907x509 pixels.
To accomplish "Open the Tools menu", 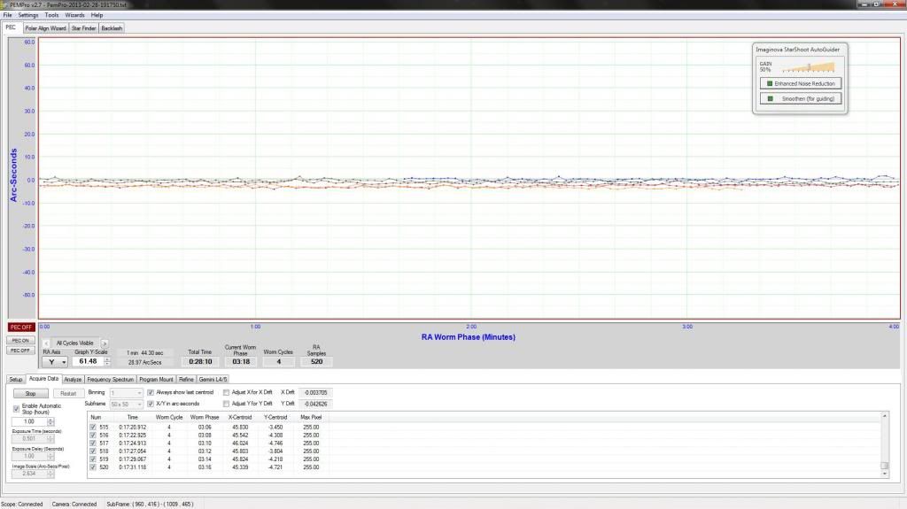I will pyautogui.click(x=51, y=15).
